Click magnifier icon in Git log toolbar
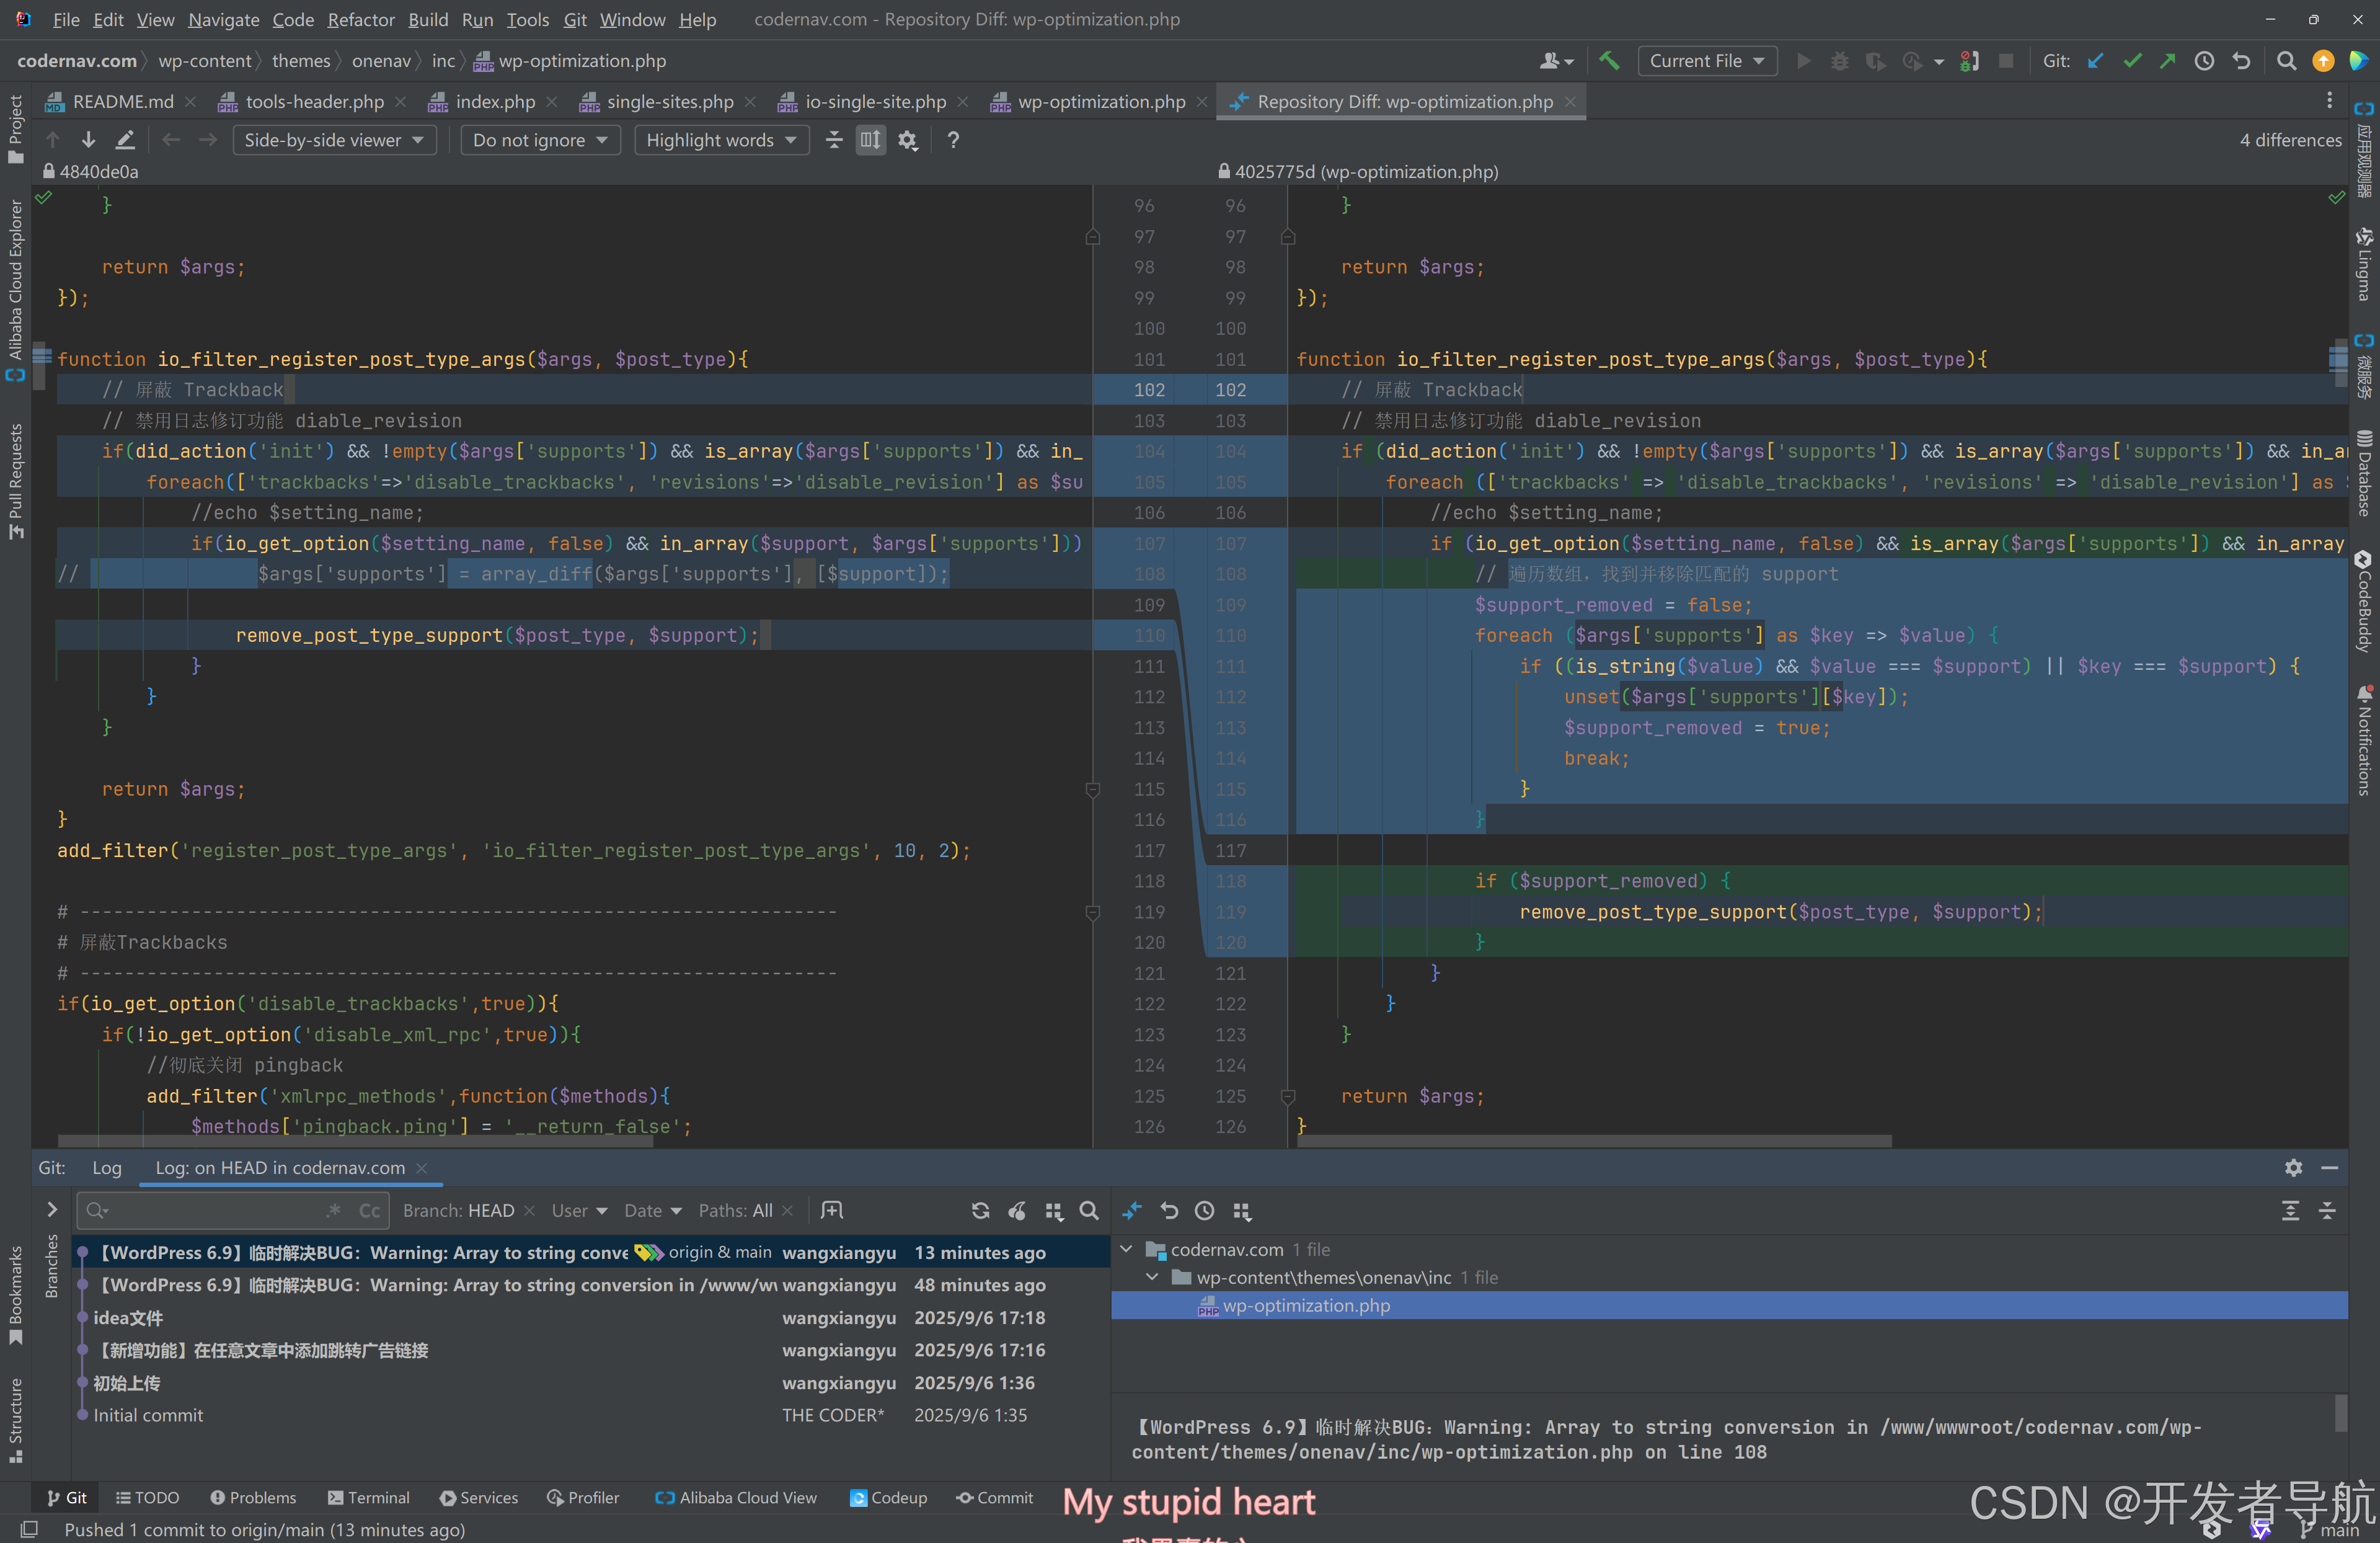Viewport: 2380px width, 1543px height. coord(1089,1211)
